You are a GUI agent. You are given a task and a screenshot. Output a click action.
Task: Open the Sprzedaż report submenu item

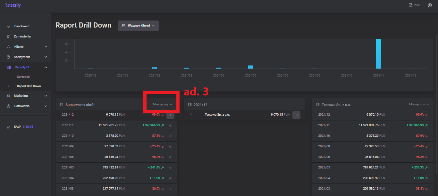point(23,77)
